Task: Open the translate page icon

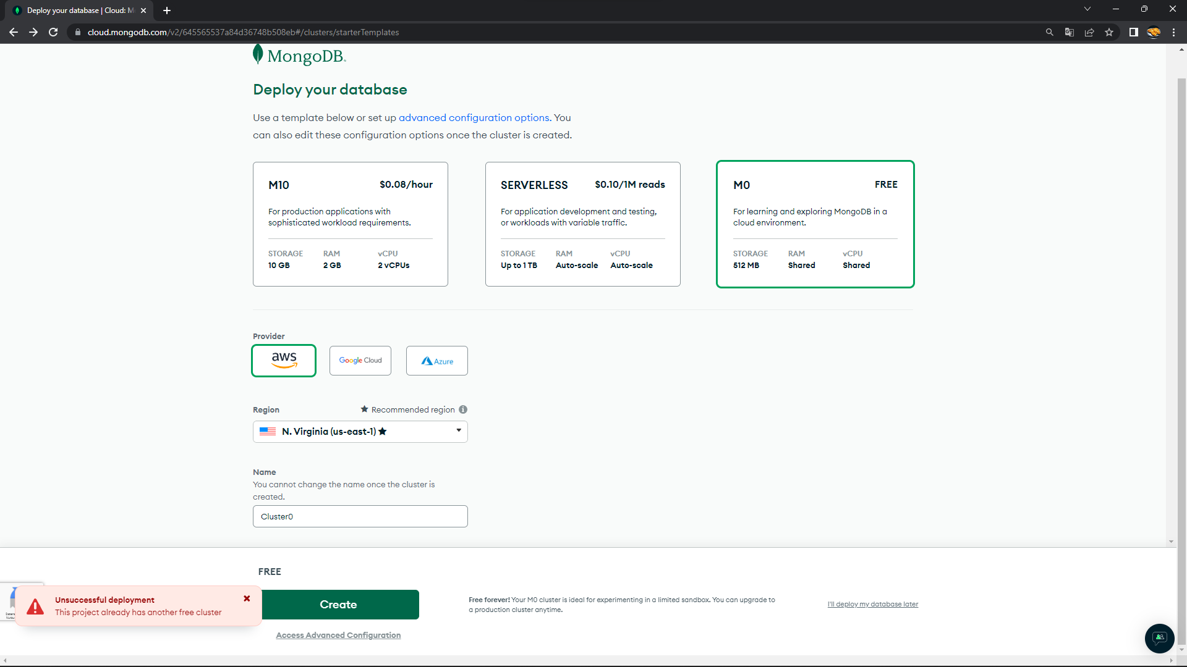Action: coord(1069,32)
